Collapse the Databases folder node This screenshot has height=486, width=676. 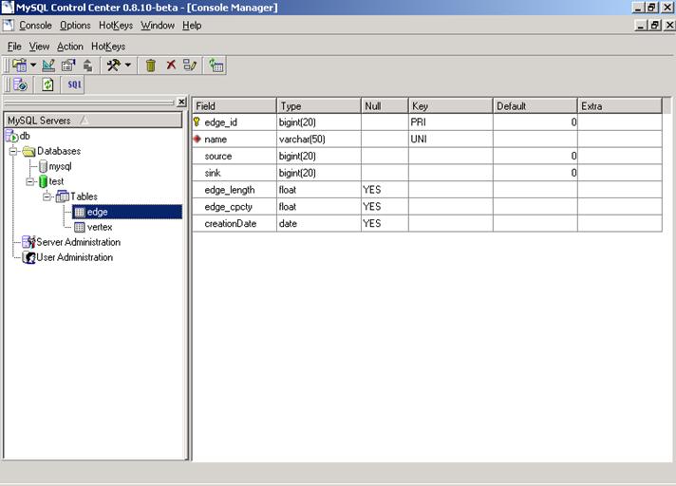pyautogui.click(x=13, y=151)
